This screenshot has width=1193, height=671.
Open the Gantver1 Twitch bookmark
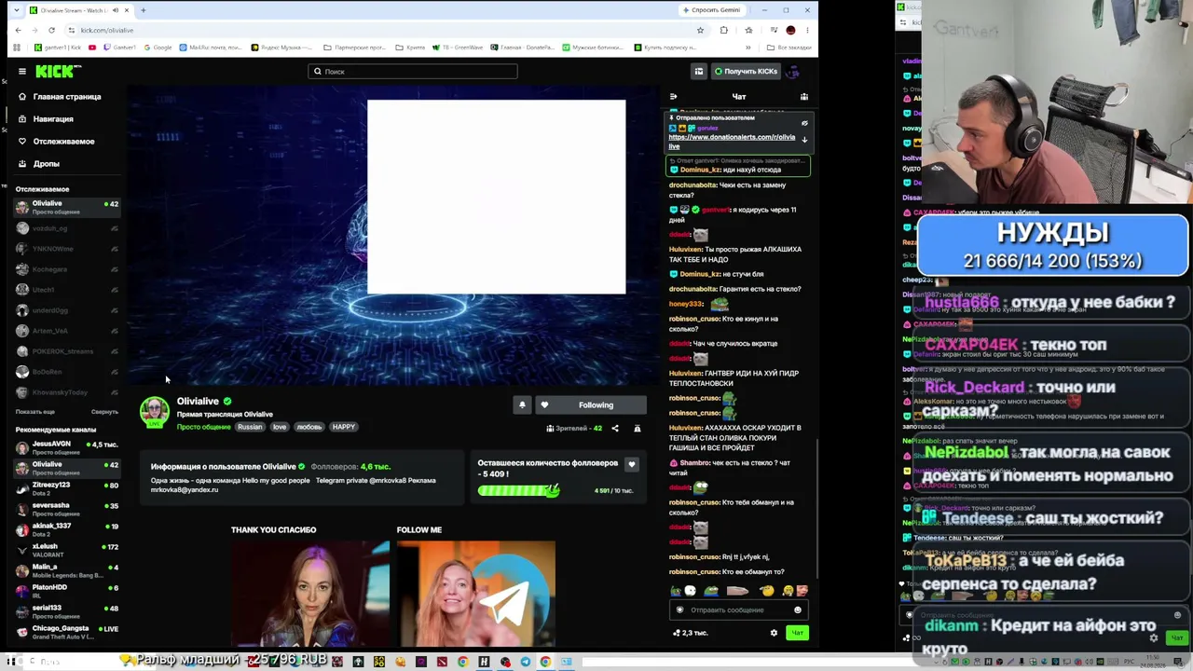(119, 48)
